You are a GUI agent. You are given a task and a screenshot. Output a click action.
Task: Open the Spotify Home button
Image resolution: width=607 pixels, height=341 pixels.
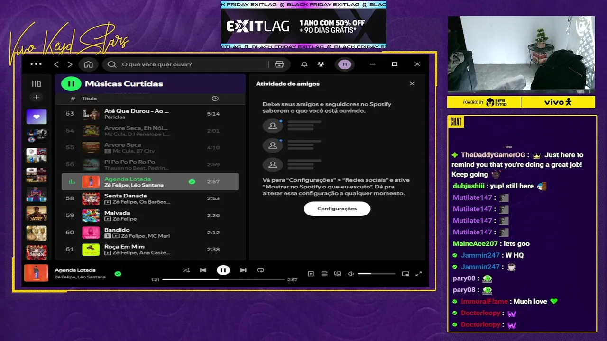click(x=88, y=64)
